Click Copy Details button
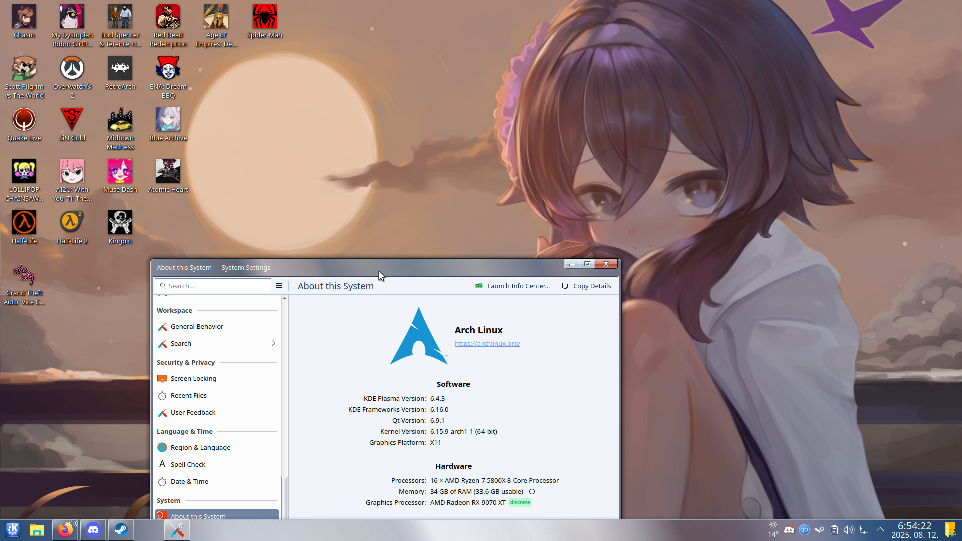 [586, 286]
